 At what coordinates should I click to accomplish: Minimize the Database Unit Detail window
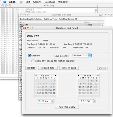click(28, 28)
